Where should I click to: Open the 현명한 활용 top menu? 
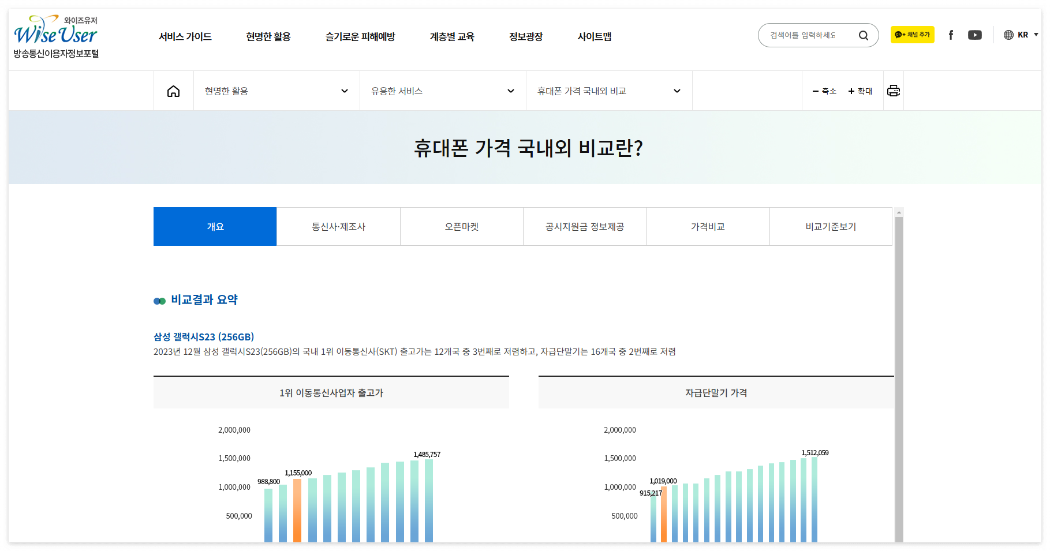coord(268,36)
